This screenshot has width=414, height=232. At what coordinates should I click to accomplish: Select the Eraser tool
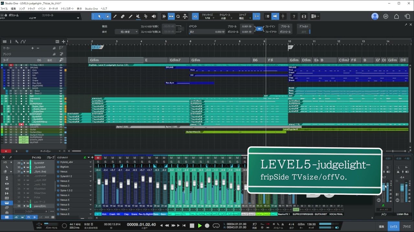pyautogui.click(x=123, y=16)
